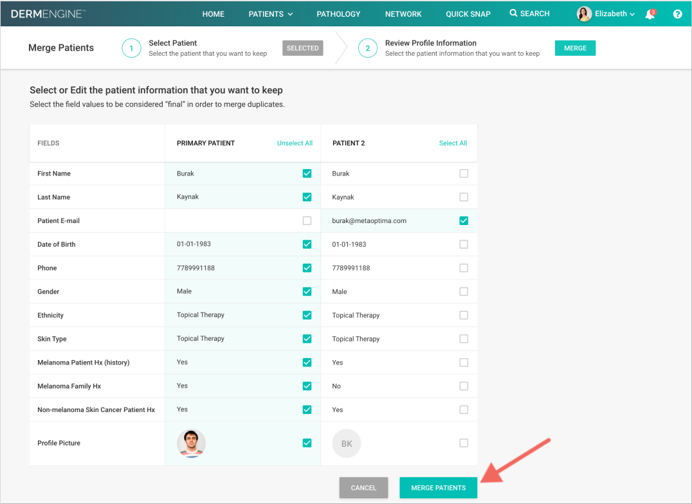
Task: Click the notification bell icon
Action: [650, 14]
